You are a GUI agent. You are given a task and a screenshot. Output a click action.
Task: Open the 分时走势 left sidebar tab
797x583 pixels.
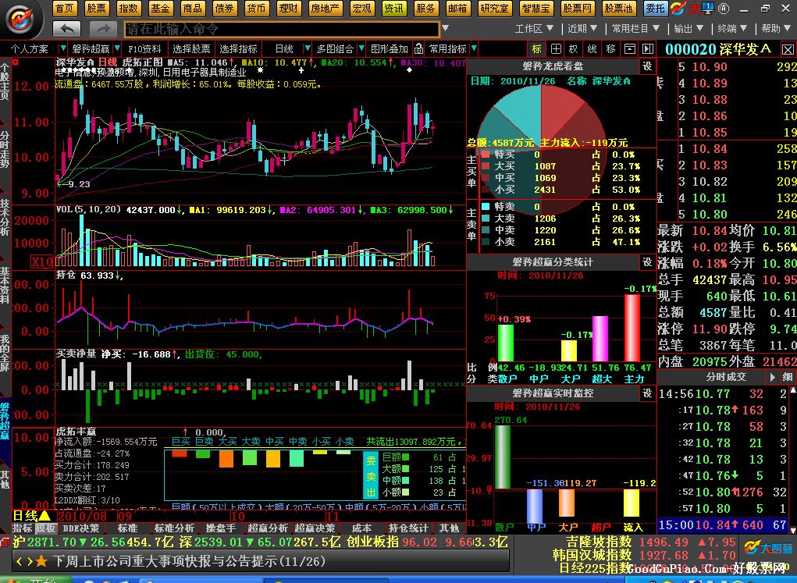(5, 149)
